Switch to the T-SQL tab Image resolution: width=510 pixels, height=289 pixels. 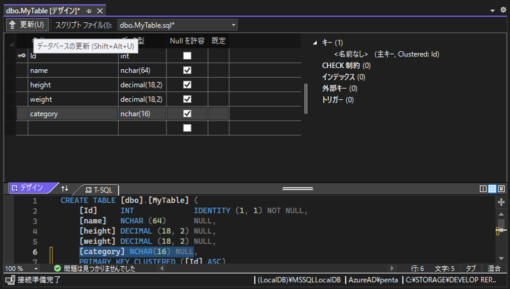click(x=99, y=190)
